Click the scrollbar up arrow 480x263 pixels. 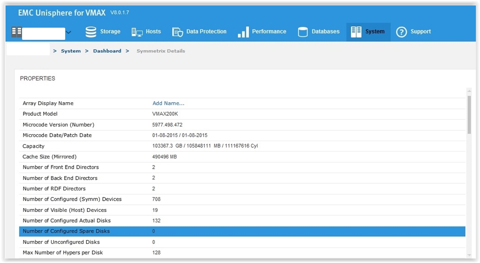469,91
